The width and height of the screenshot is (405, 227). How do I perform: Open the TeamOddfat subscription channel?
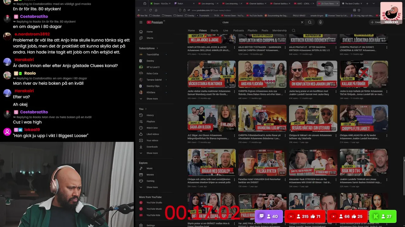click(153, 55)
